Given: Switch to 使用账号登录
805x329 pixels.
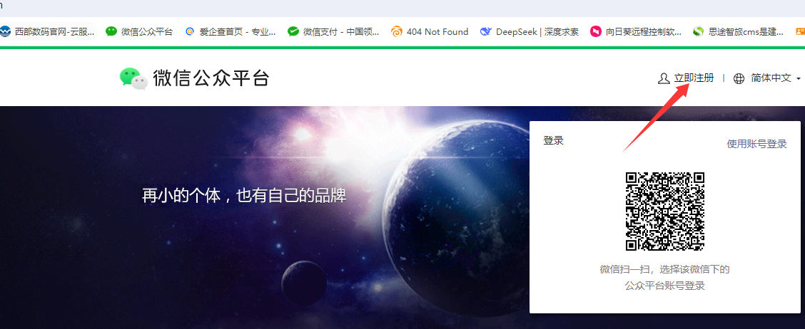Looking at the screenshot, I should [756, 144].
